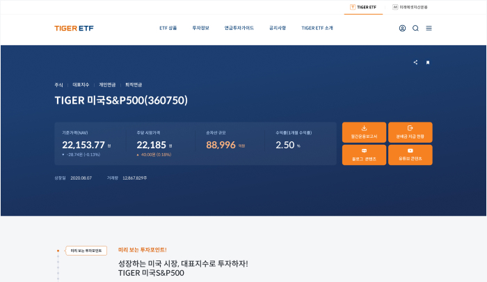This screenshot has width=487, height=282.
Task: Open the 연금투자가이드 menu
Action: pyautogui.click(x=239, y=28)
